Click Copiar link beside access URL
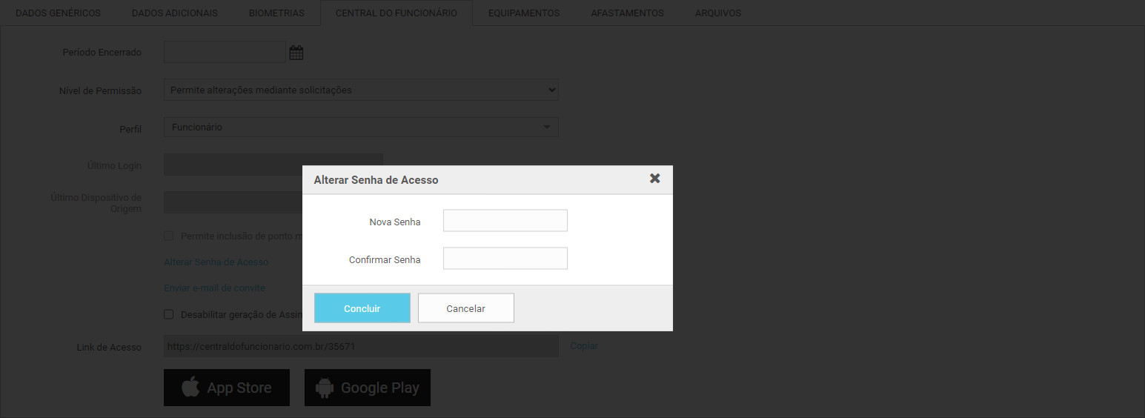The image size is (1145, 418). [584, 346]
